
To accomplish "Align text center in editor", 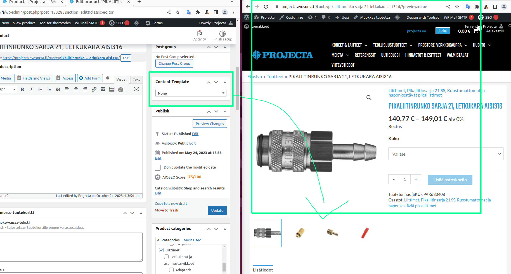I will point(76,90).
